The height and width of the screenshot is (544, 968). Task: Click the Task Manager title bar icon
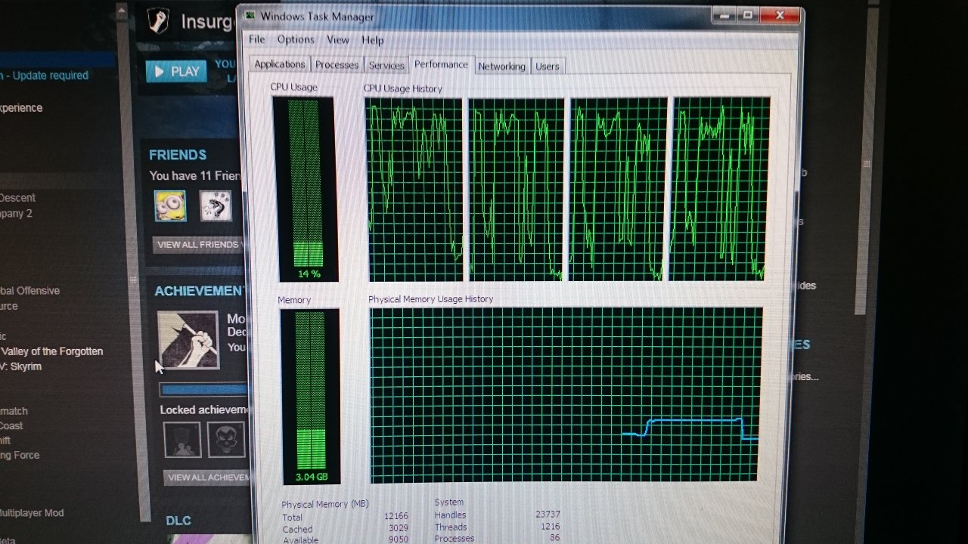[250, 15]
